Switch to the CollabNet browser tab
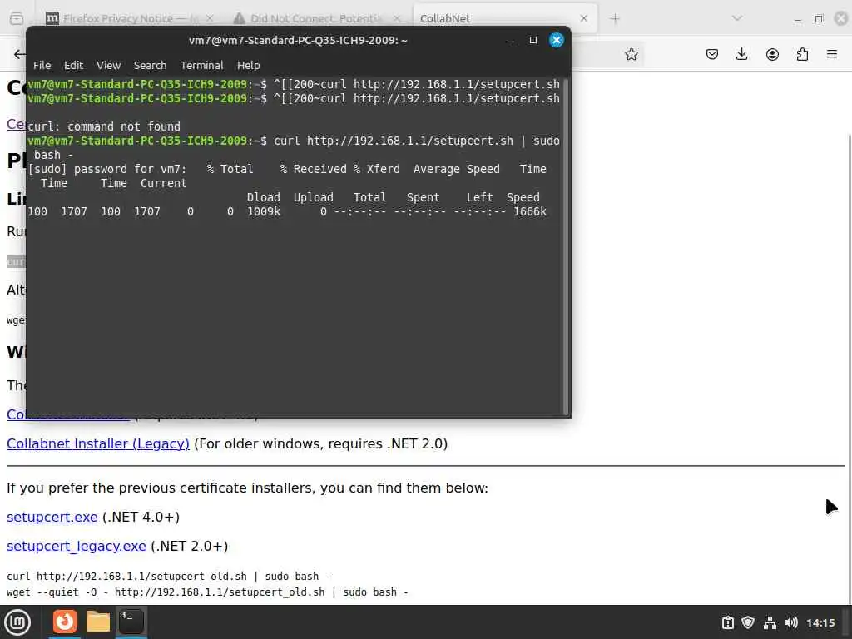This screenshot has width=852, height=639. click(x=505, y=18)
